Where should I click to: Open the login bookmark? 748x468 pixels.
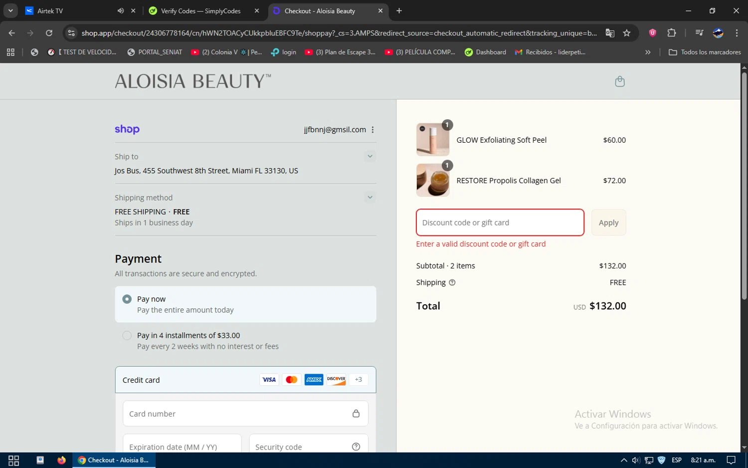pos(283,52)
